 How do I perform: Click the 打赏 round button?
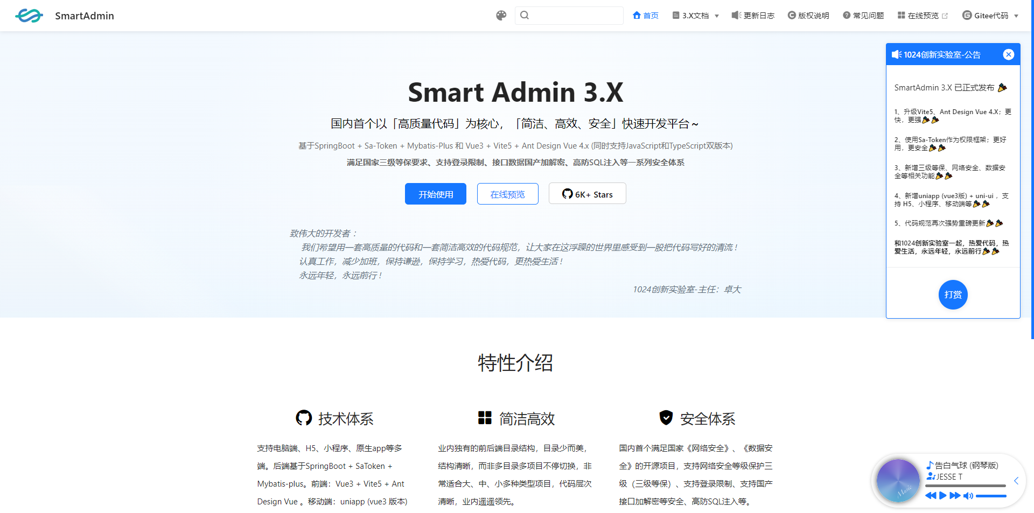(x=953, y=294)
